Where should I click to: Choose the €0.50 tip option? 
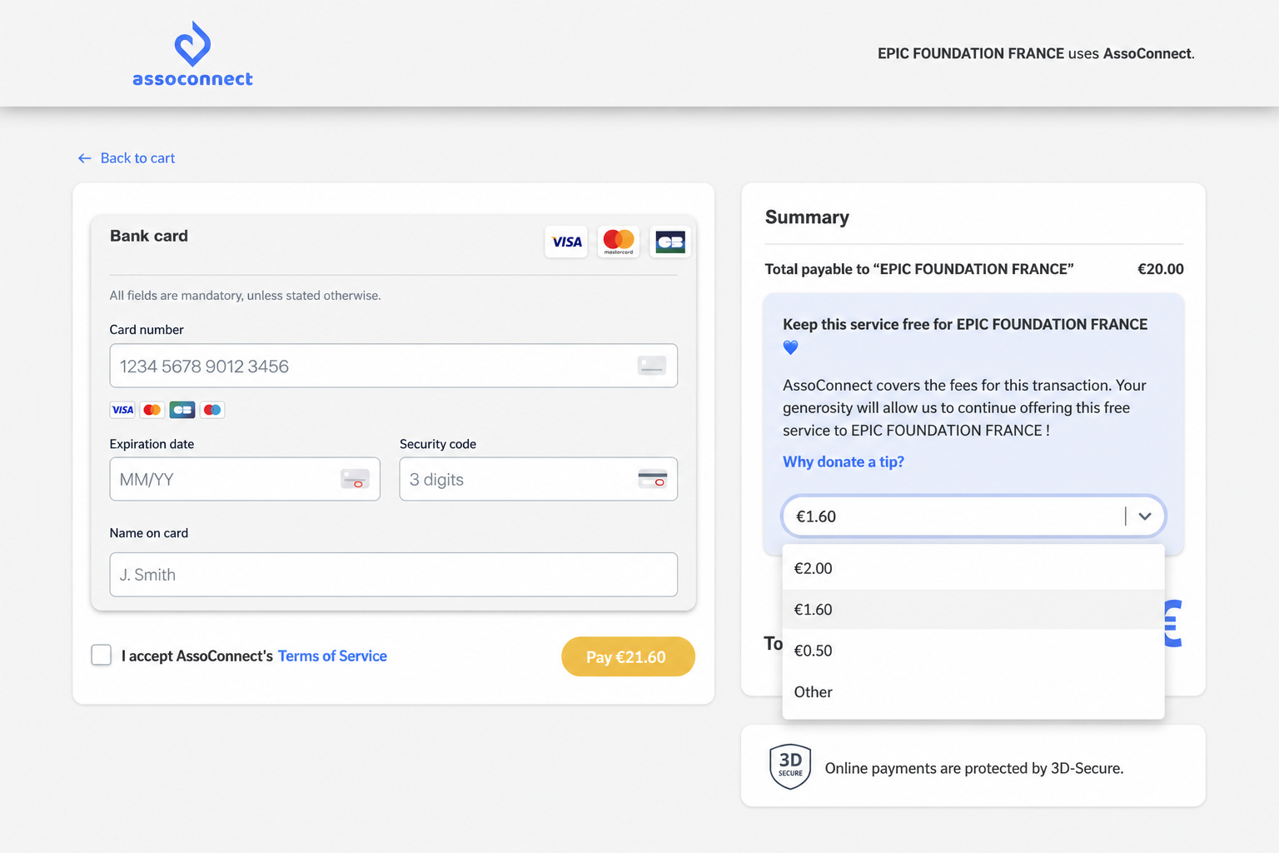coord(973,651)
